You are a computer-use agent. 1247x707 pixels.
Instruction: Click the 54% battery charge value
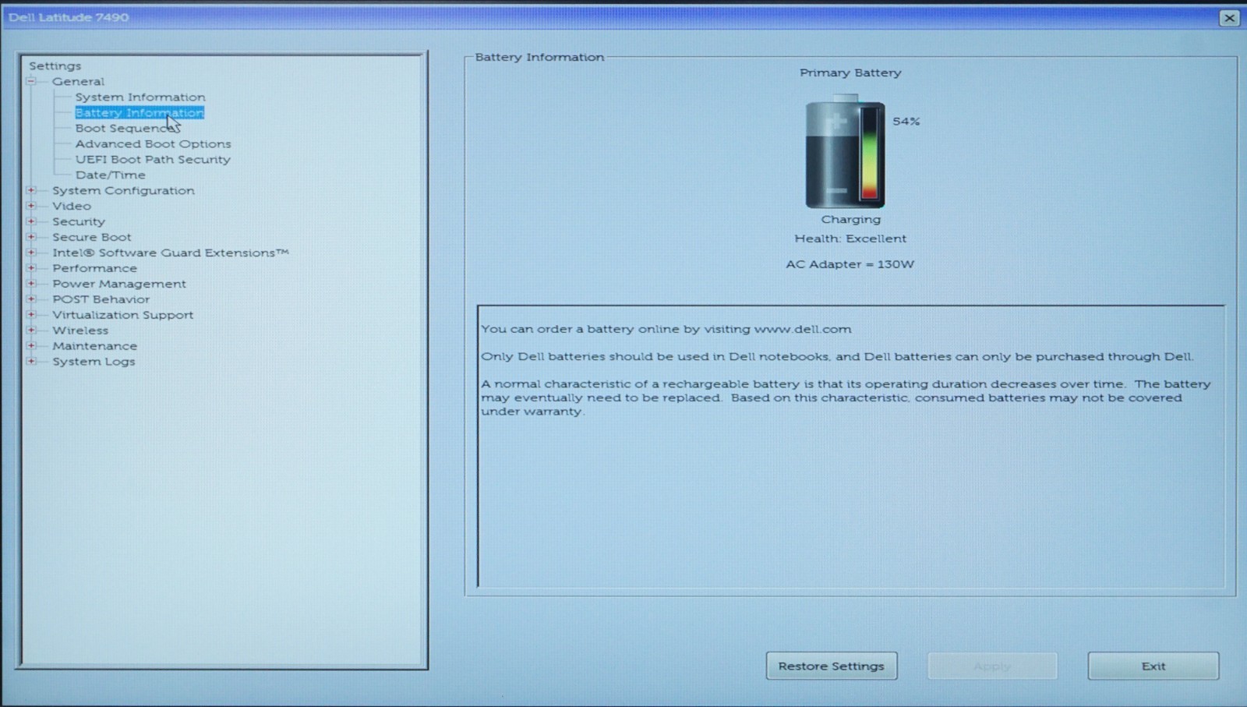pos(906,122)
